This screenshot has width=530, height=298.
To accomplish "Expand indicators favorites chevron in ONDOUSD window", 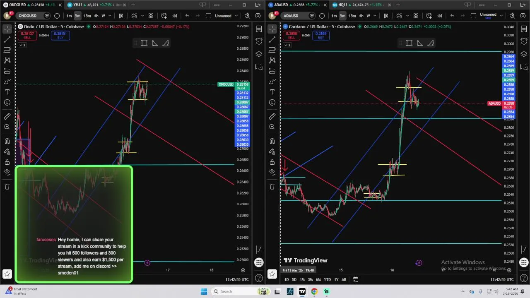I will click(142, 16).
